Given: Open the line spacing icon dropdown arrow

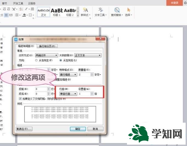Looking at the screenshot, I should tap(20, 15).
